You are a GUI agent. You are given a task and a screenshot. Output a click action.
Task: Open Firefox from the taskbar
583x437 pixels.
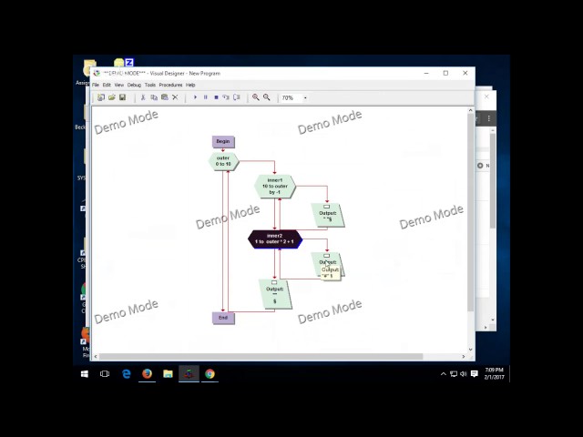148,374
